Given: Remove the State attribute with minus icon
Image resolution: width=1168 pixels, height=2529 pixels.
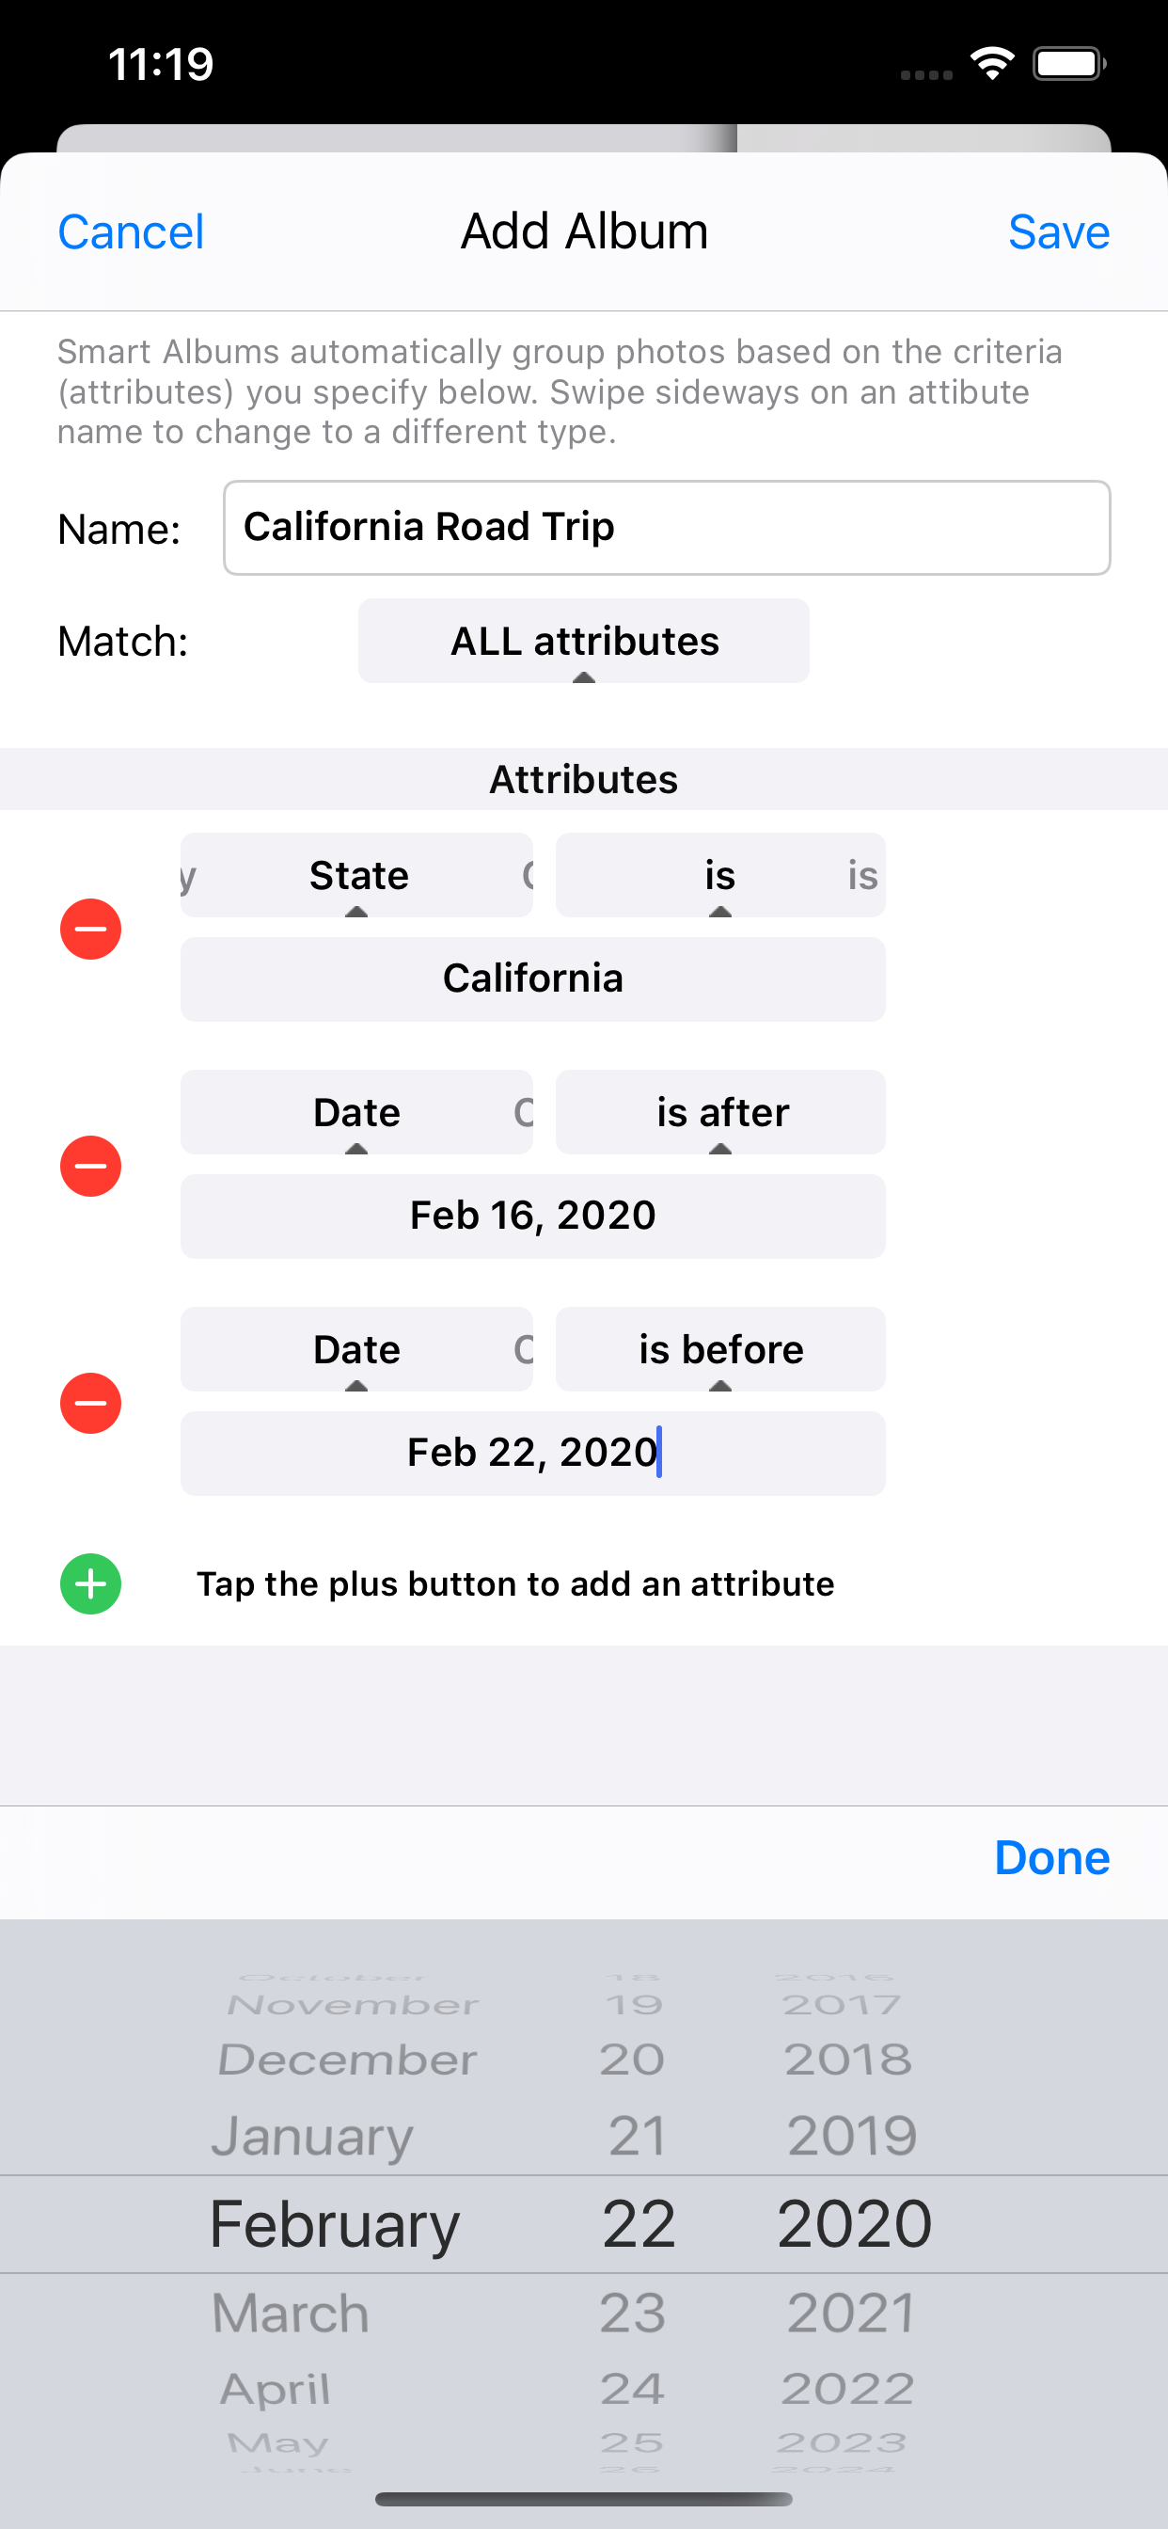Looking at the screenshot, I should coord(90,928).
